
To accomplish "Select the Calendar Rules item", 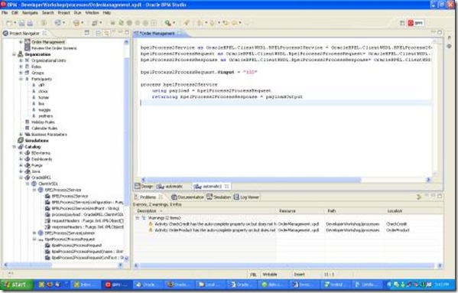I will (44, 129).
